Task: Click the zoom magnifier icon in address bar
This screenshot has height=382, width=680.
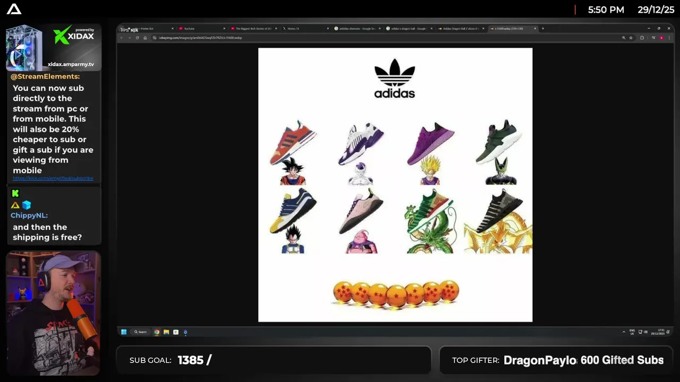Action: [x=624, y=38]
